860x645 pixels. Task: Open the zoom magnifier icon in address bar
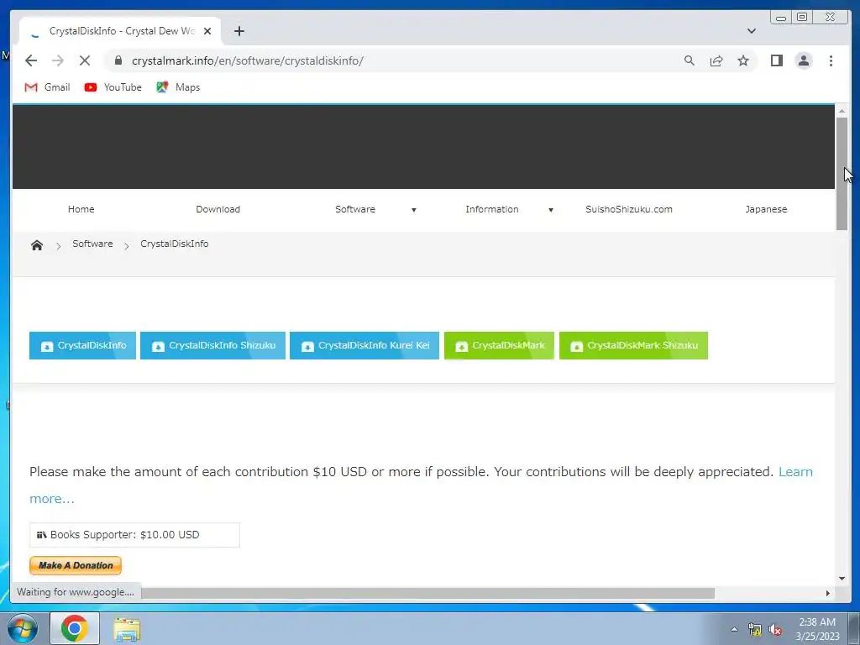point(690,60)
